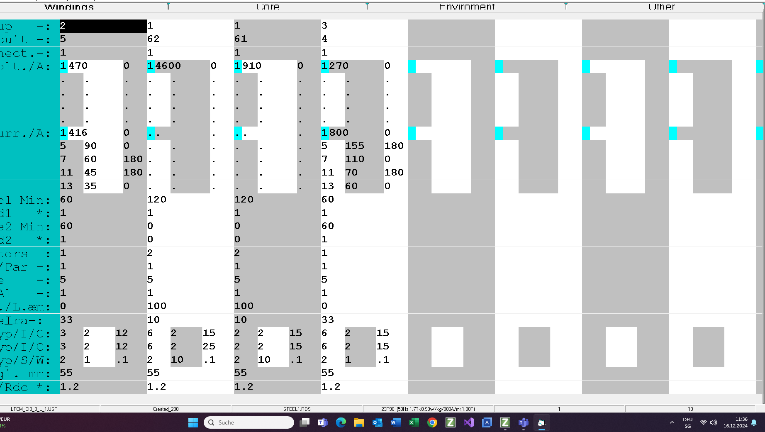Viewport: 765px width, 432px height.
Task: Click row label './L.æm:'
Action: pyautogui.click(x=25, y=307)
